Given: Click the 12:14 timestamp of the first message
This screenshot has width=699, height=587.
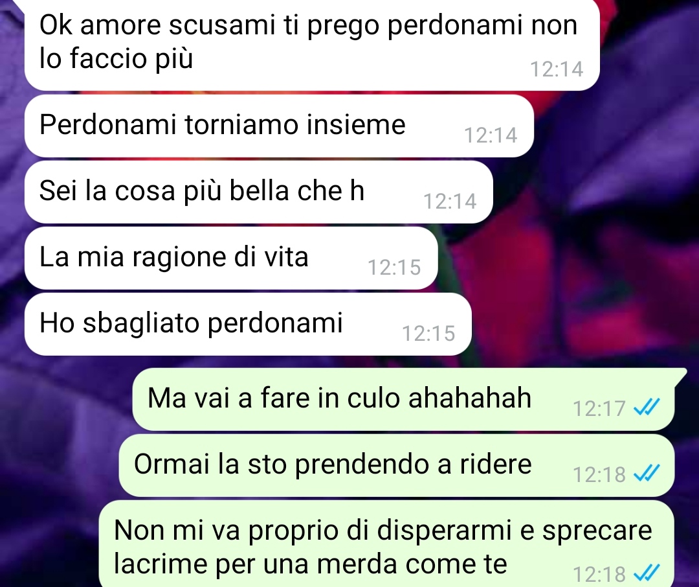Looking at the screenshot, I should [x=557, y=69].
